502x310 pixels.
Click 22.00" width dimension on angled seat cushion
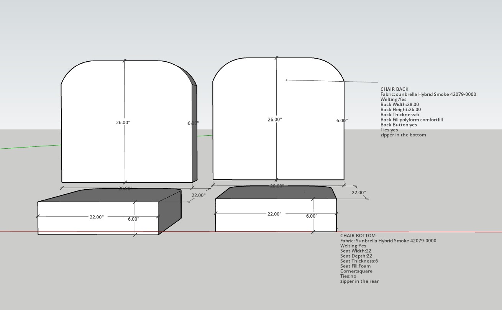click(97, 217)
